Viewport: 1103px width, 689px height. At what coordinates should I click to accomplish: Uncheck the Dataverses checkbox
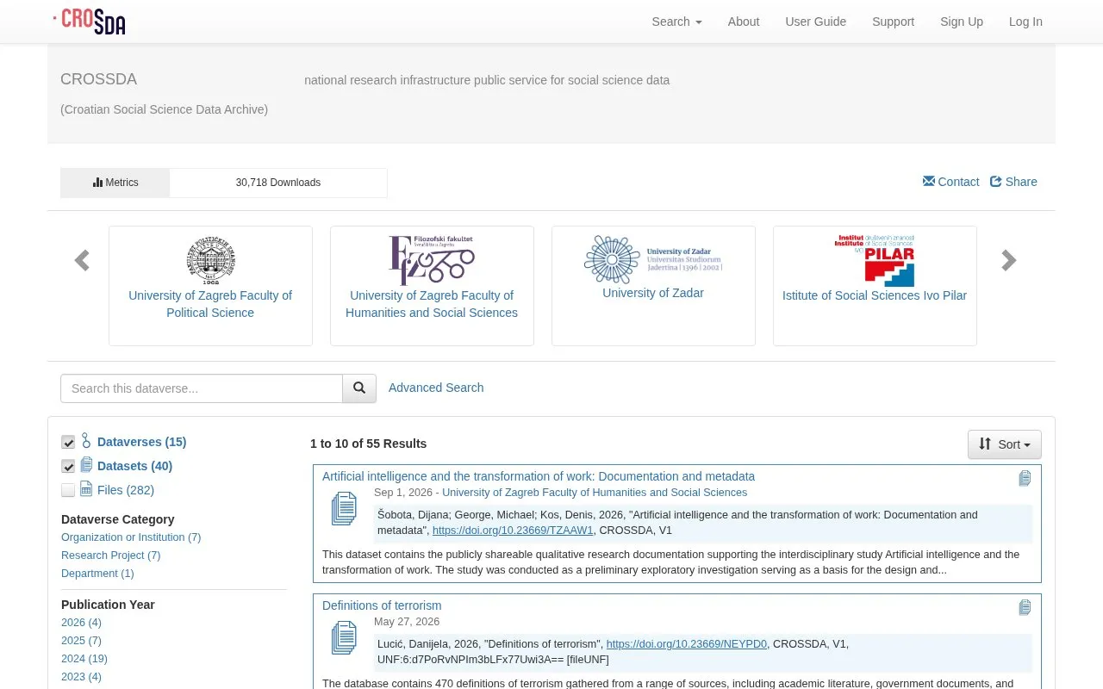68,442
